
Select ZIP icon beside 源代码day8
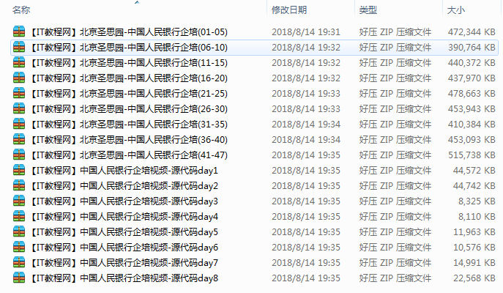[19, 278]
